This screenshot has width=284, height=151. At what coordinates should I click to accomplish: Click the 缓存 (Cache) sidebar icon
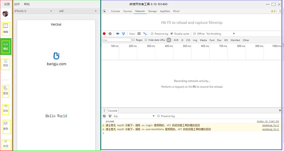coord(6,125)
